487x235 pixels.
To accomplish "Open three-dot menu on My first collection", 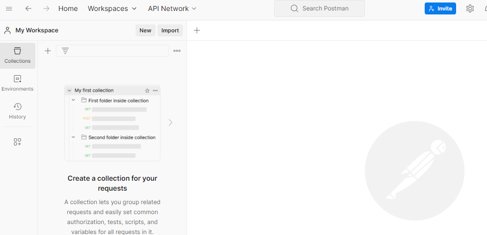I will (156, 91).
